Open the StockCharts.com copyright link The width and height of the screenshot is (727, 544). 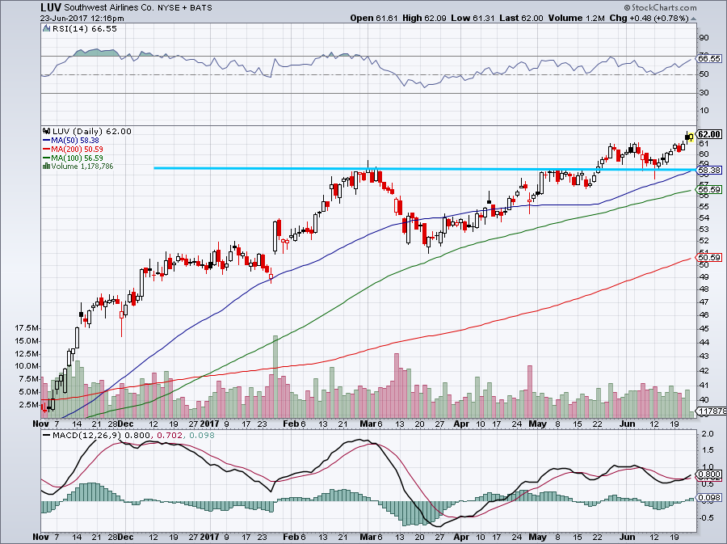click(x=660, y=7)
